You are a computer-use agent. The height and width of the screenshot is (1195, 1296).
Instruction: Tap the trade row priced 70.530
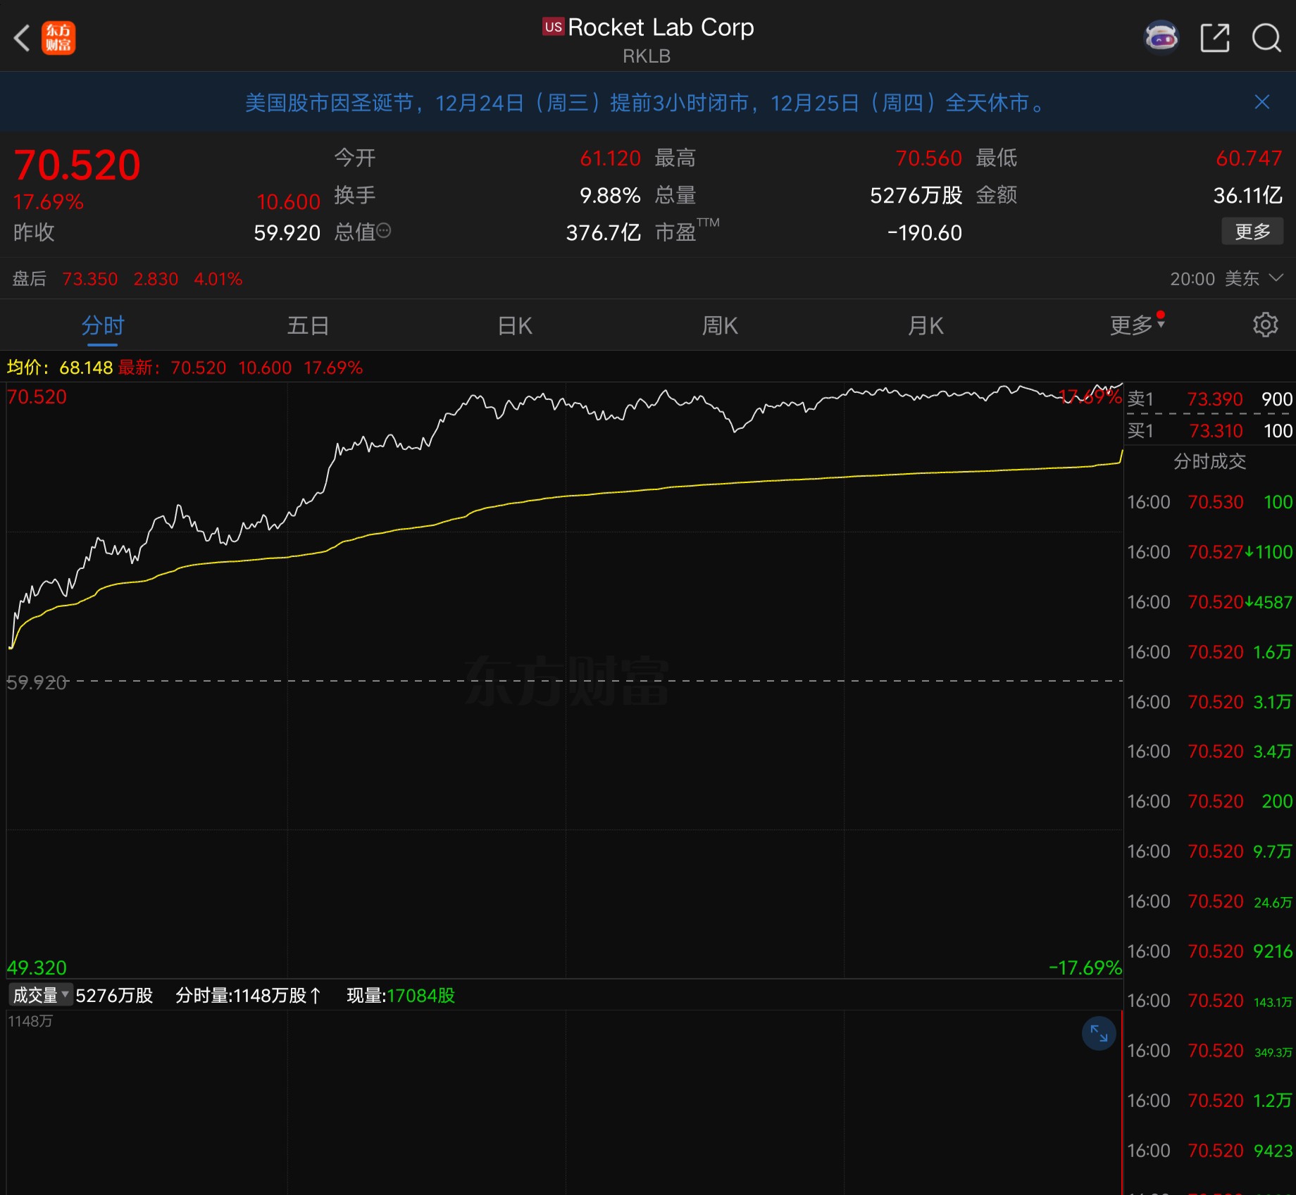[x=1209, y=502]
